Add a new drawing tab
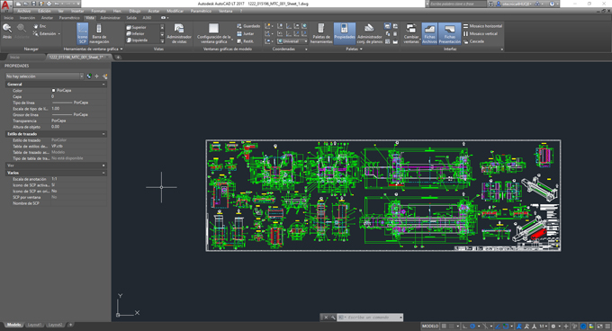This screenshot has height=331, width=612. point(118,58)
